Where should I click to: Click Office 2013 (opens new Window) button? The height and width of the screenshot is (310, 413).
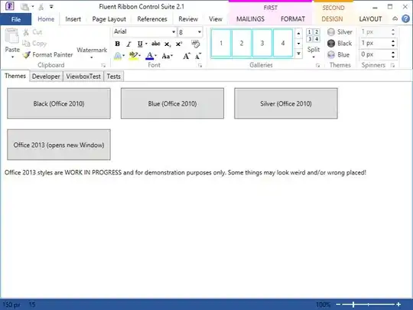pyautogui.click(x=59, y=145)
